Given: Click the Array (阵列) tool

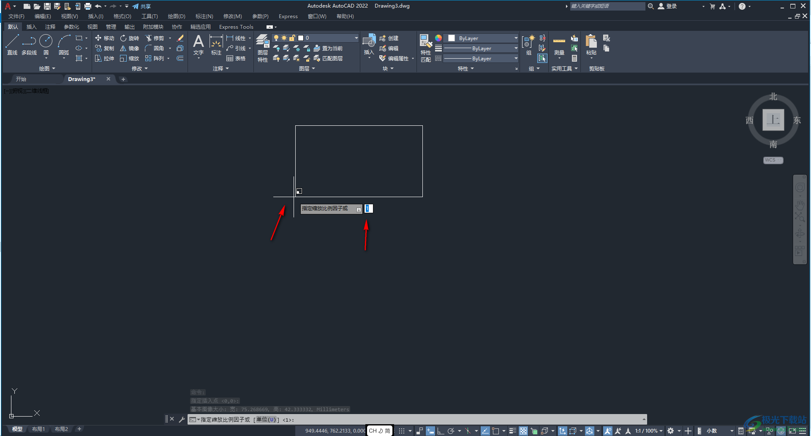Looking at the screenshot, I should [x=155, y=58].
